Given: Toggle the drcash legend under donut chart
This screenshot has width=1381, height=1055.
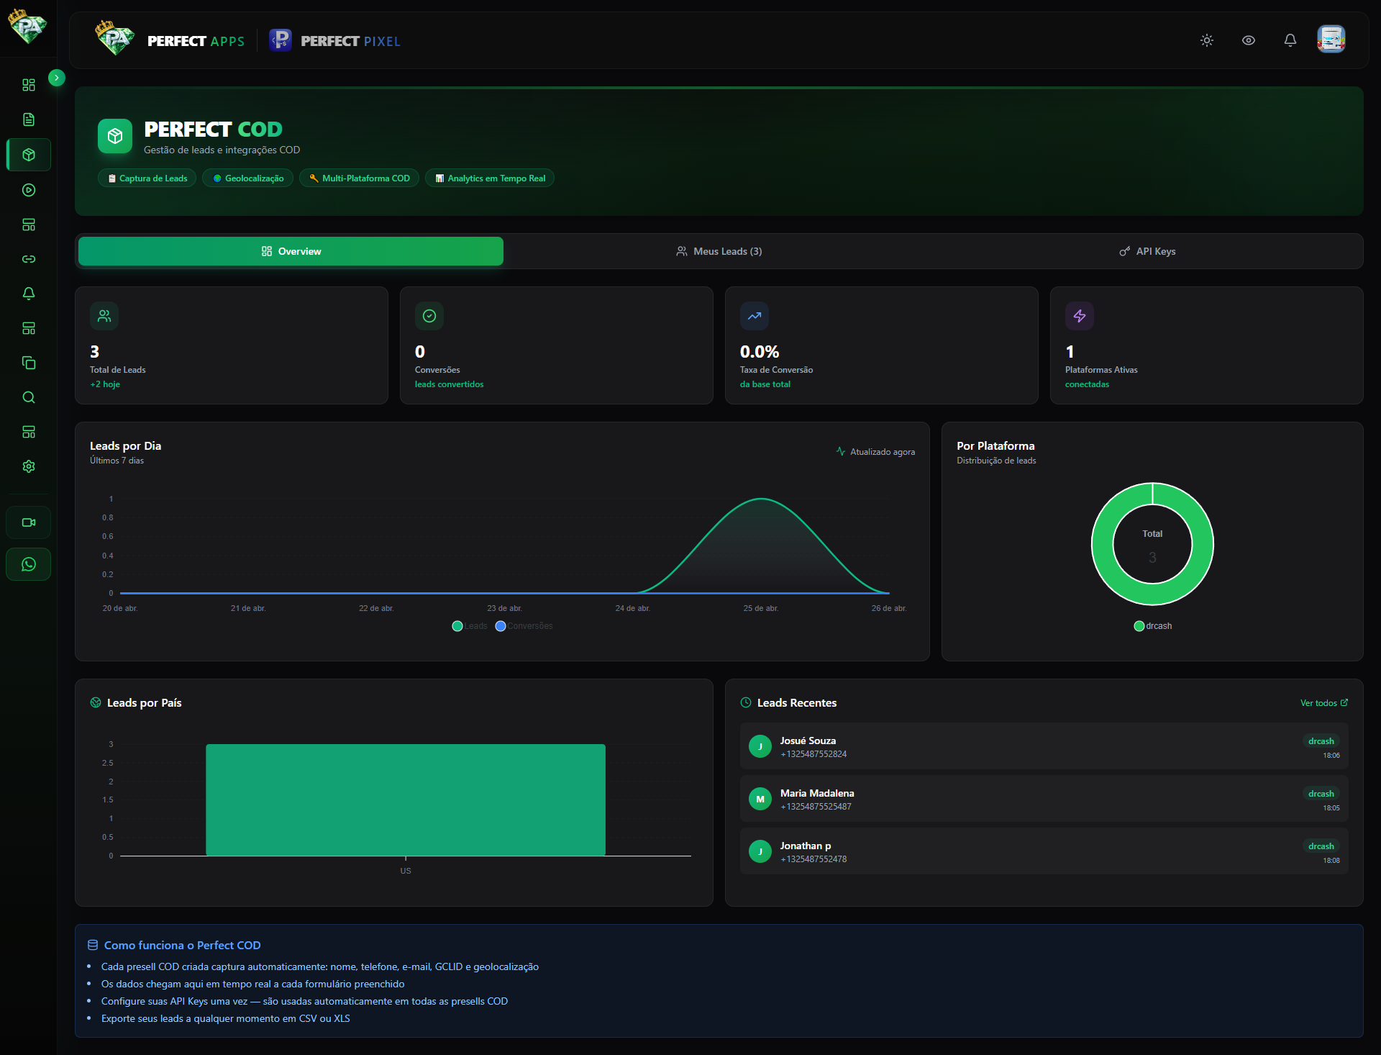Looking at the screenshot, I should pos(1153,626).
